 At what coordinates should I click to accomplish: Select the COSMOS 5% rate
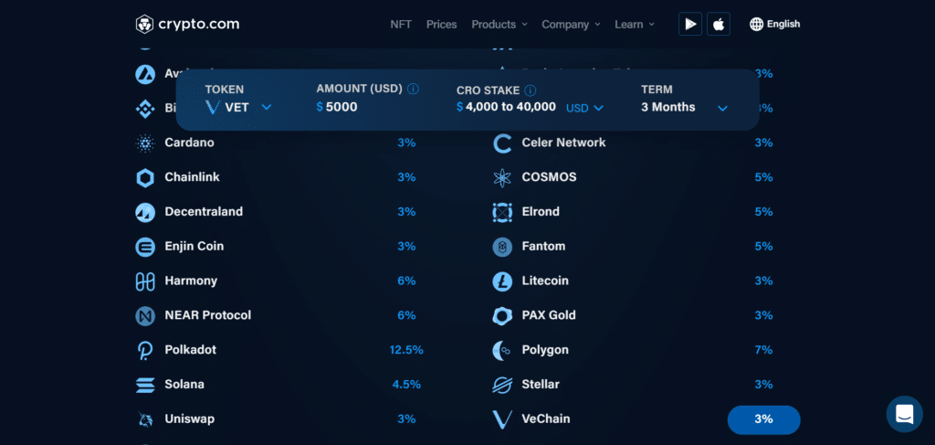click(x=764, y=178)
